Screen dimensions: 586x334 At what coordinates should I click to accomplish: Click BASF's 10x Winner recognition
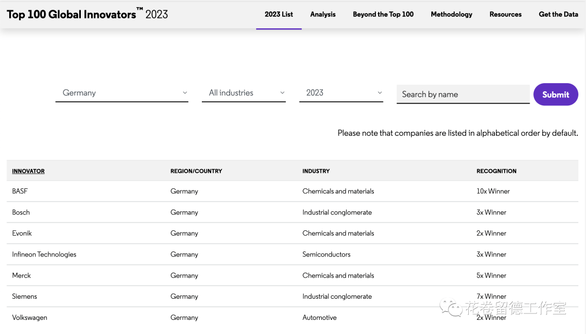tap(493, 191)
